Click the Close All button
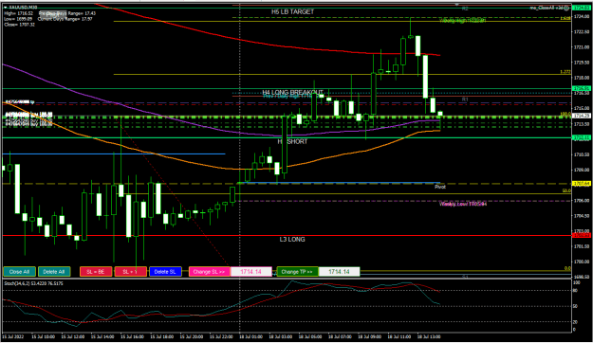Viewport: 593px width, 343px height. click(x=19, y=272)
